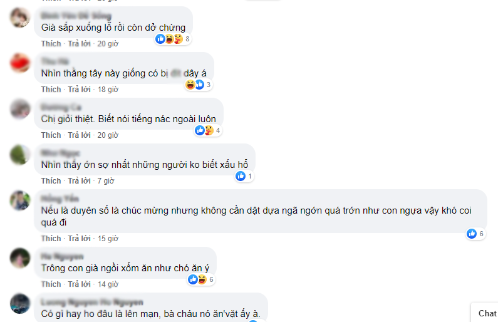Open avatar of 'Già sắp xuống lỗ' commenter
The width and height of the screenshot is (498, 322).
[x=20, y=18]
